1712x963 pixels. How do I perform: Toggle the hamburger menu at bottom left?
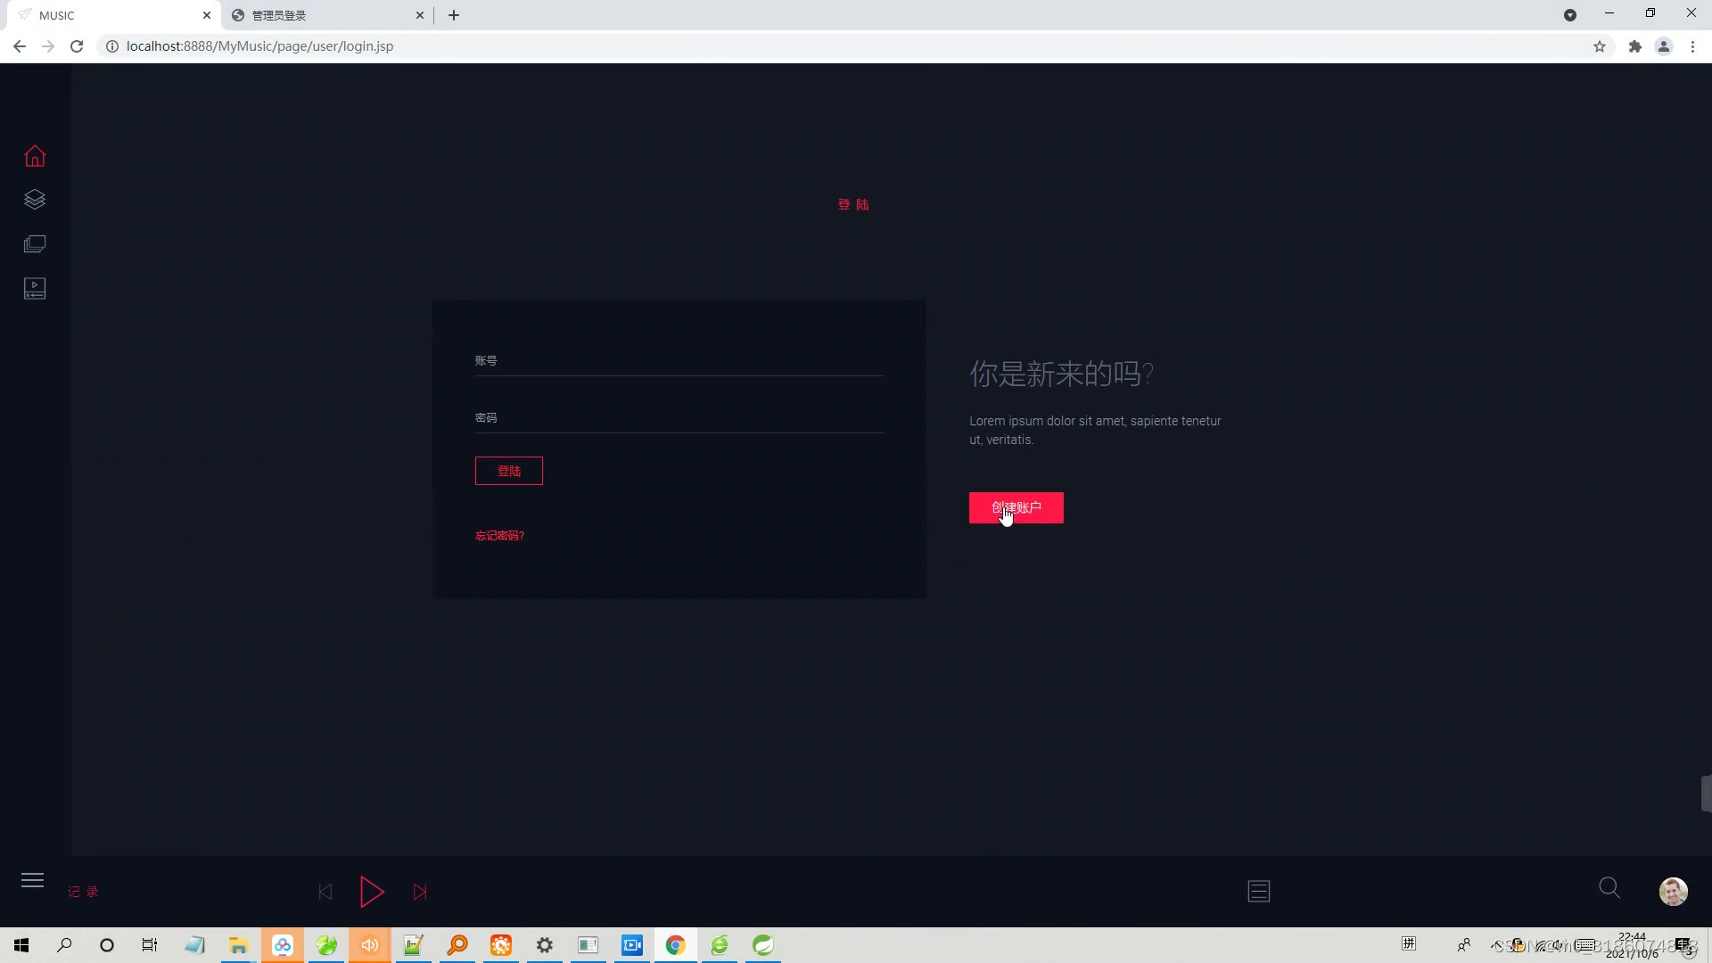click(x=32, y=881)
